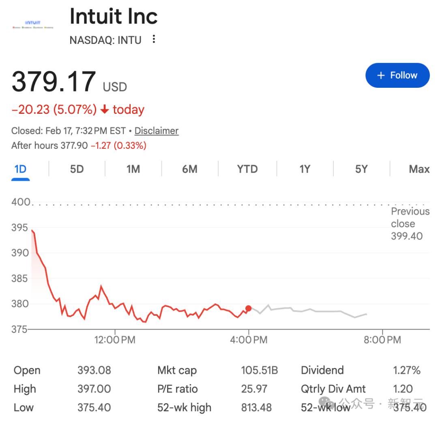Screen dimensions: 438x421
Task: Click the 12:00 PM axis marker
Action: point(115,340)
